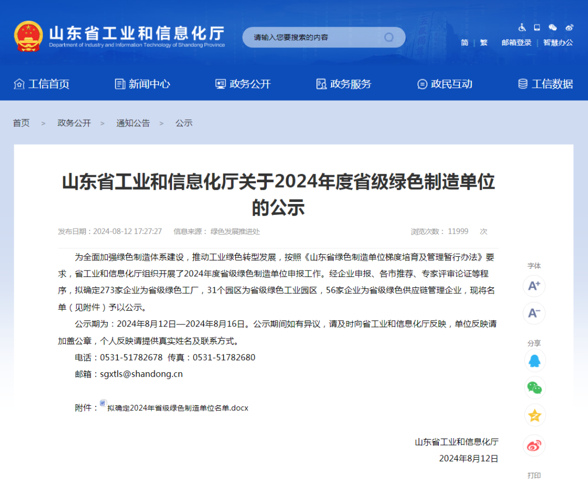Screen dimensions: 588x481
Task: Click the search magnifier icon
Action: click(389, 38)
